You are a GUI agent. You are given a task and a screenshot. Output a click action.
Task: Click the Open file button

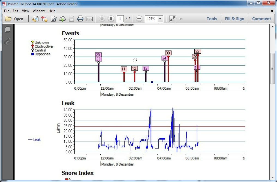tap(14, 19)
